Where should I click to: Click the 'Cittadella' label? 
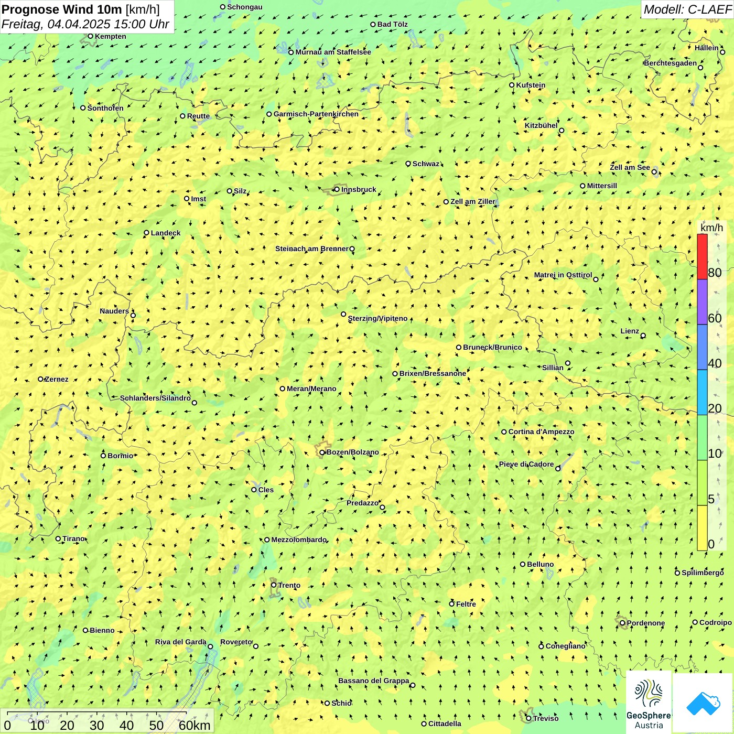pos(445,724)
